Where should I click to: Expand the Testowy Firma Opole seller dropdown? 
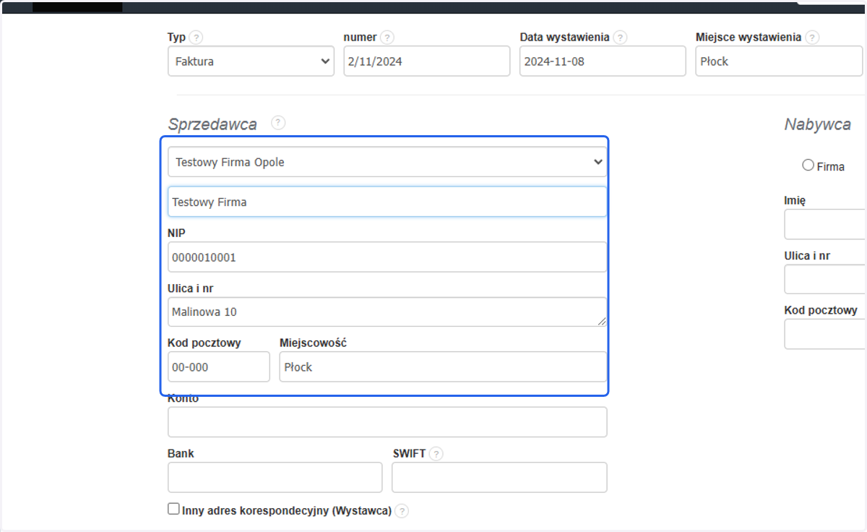[387, 162]
